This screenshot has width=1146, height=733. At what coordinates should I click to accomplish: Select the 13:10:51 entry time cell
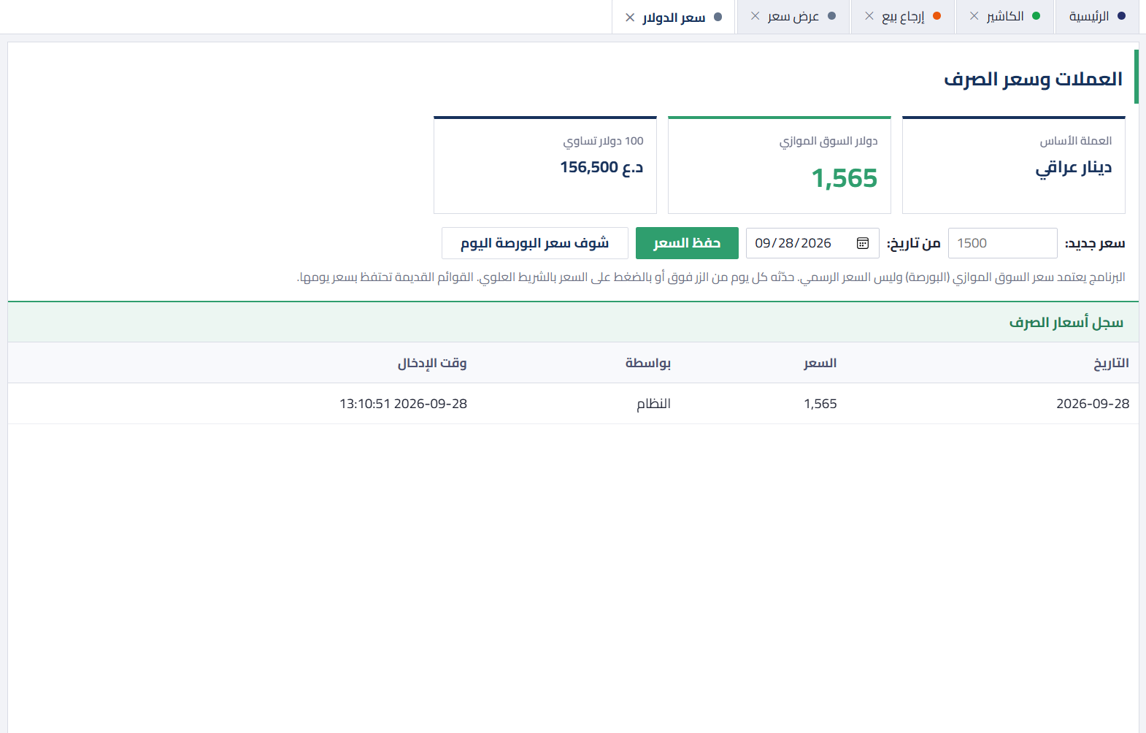[x=403, y=404]
